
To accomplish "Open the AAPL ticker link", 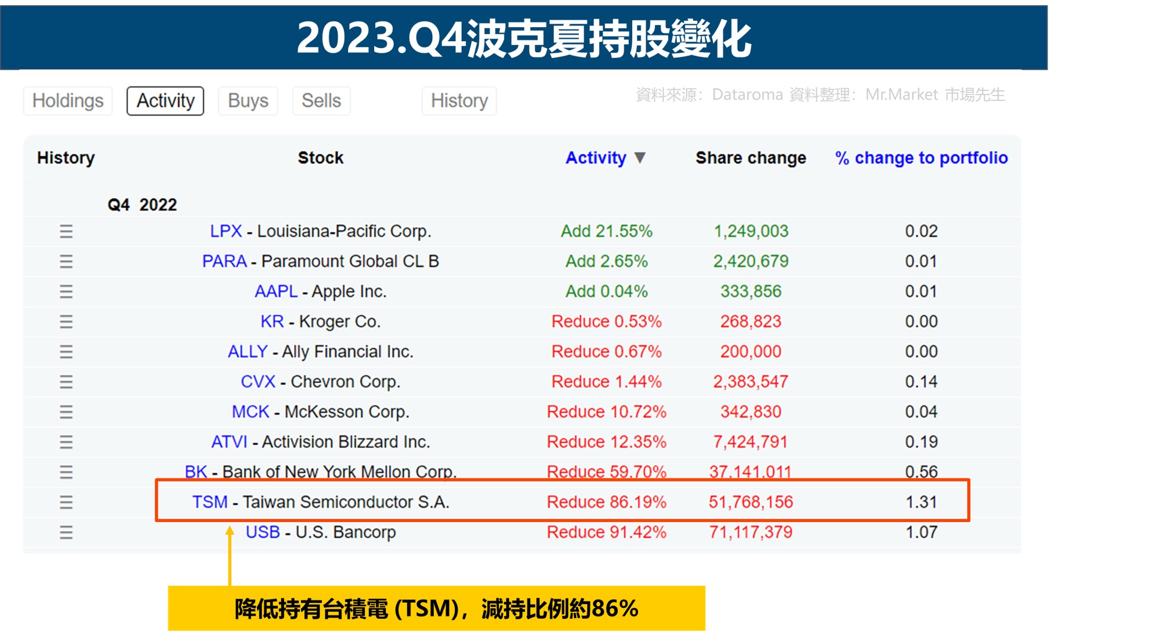I will (276, 291).
